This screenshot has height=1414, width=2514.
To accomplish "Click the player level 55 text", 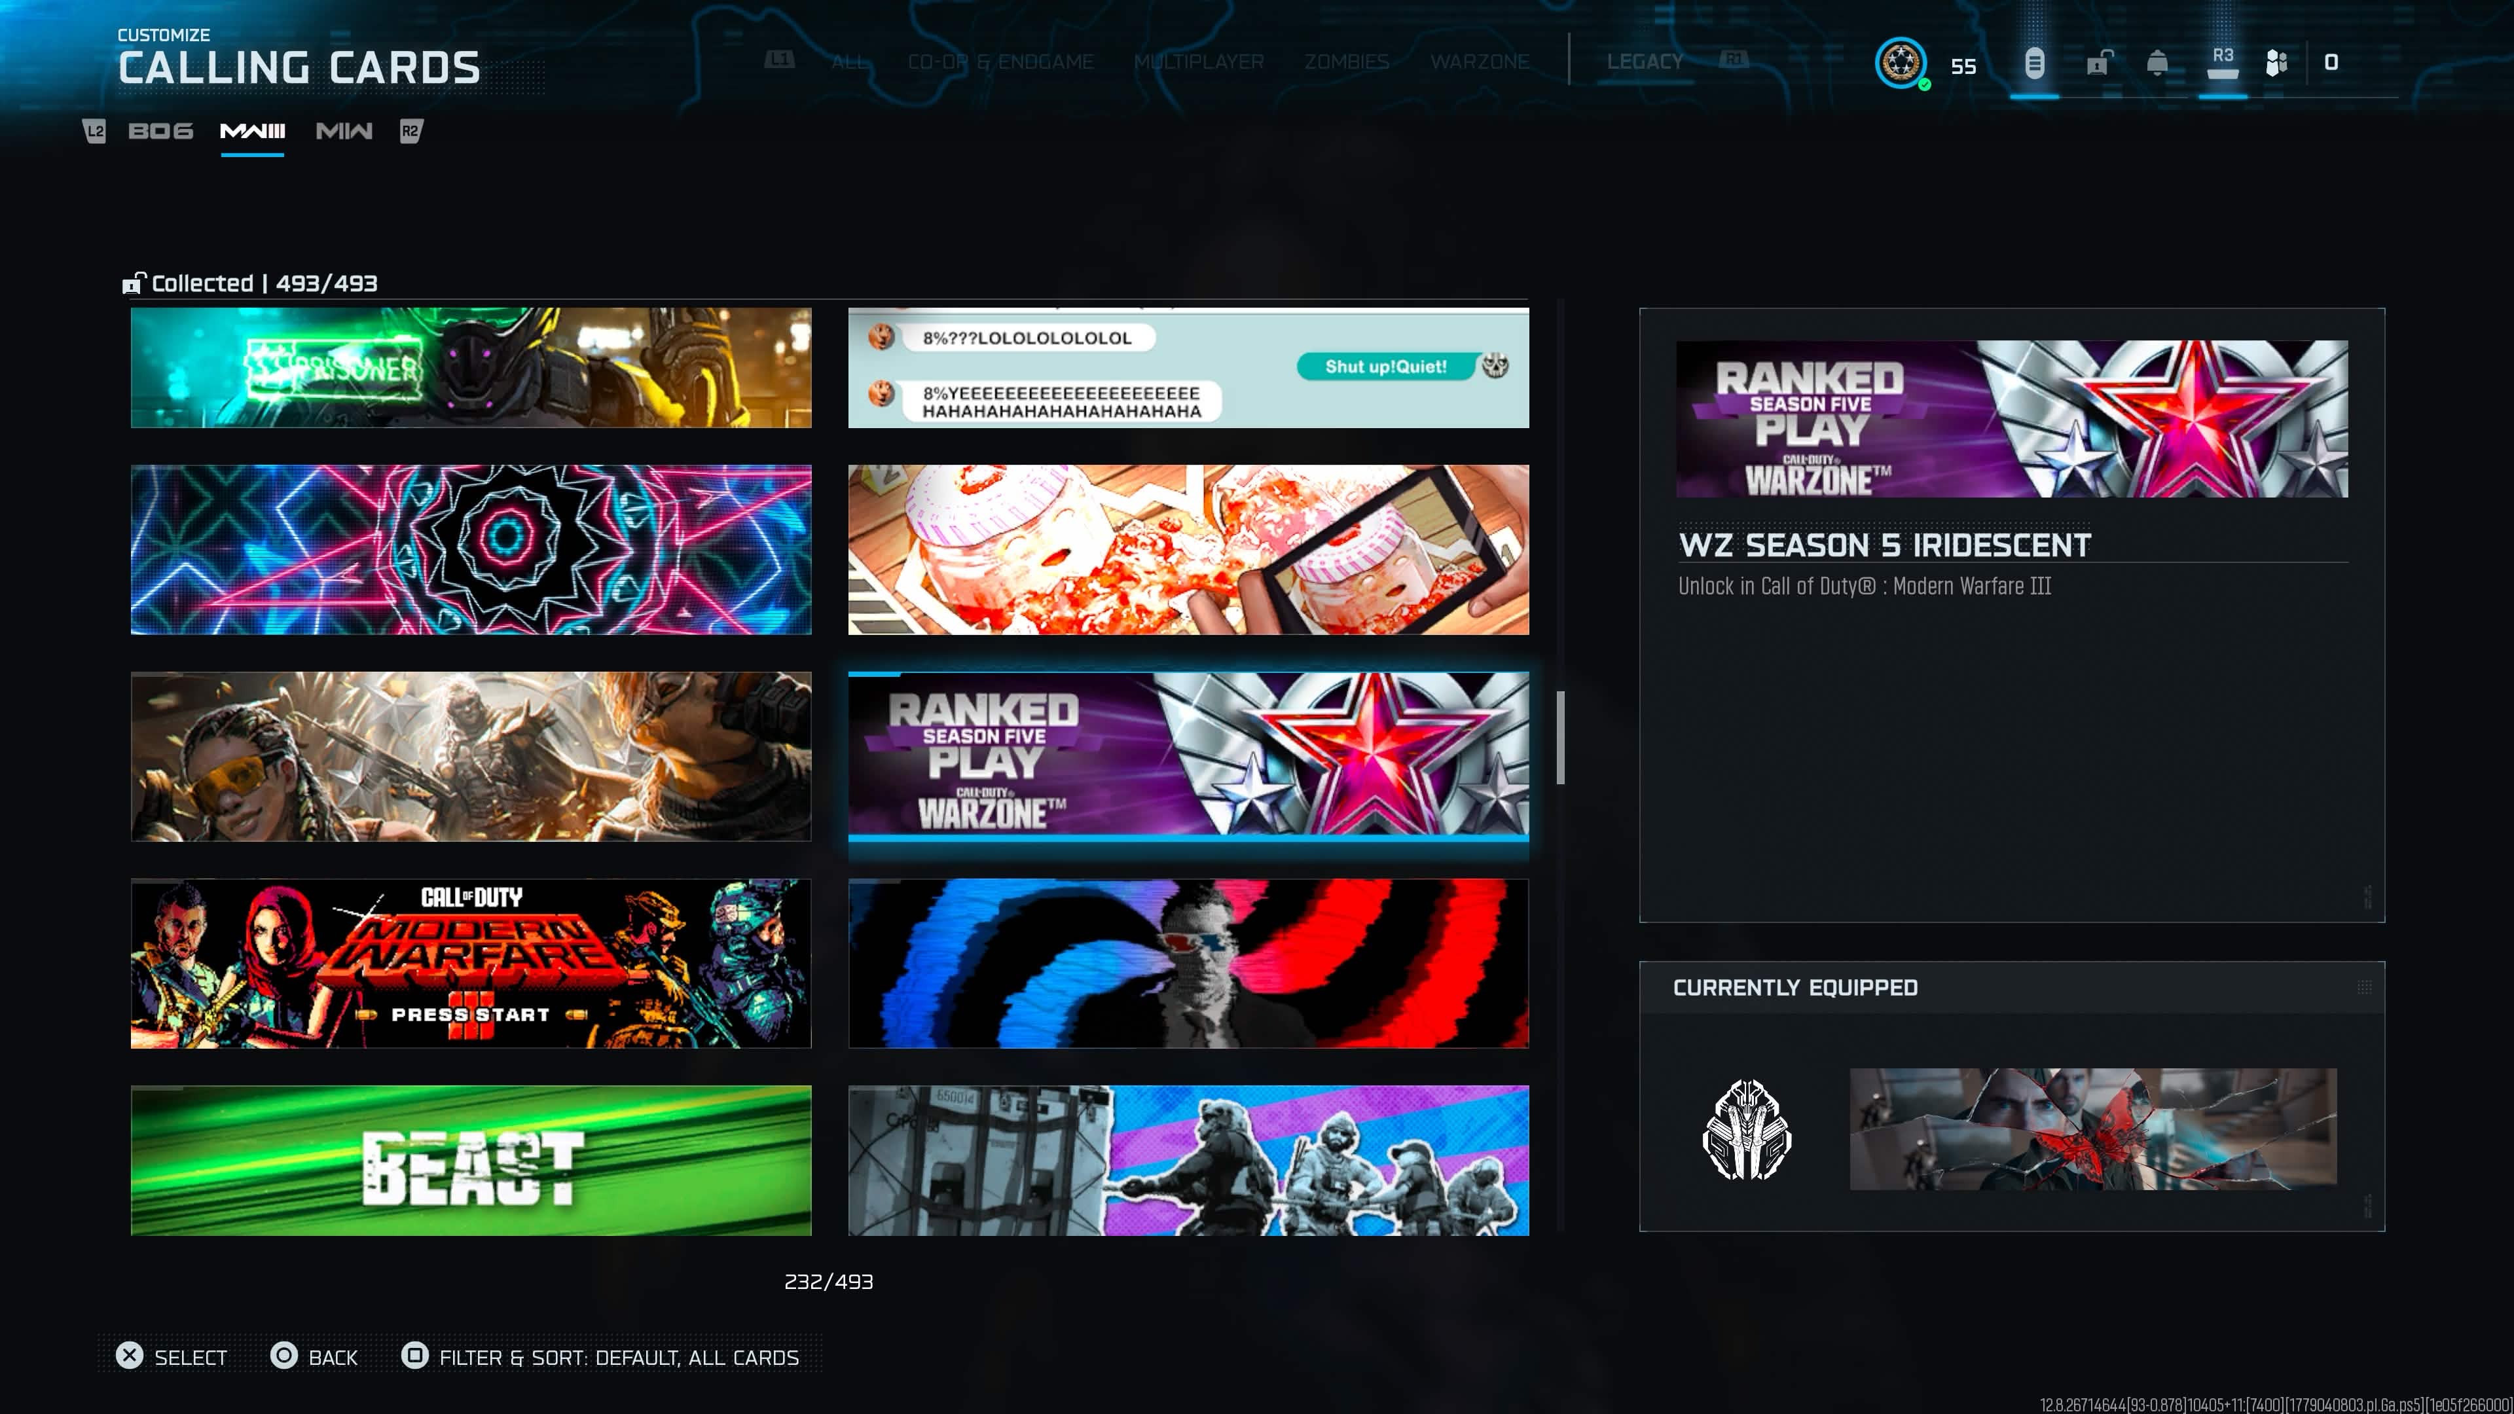I will (x=1963, y=65).
